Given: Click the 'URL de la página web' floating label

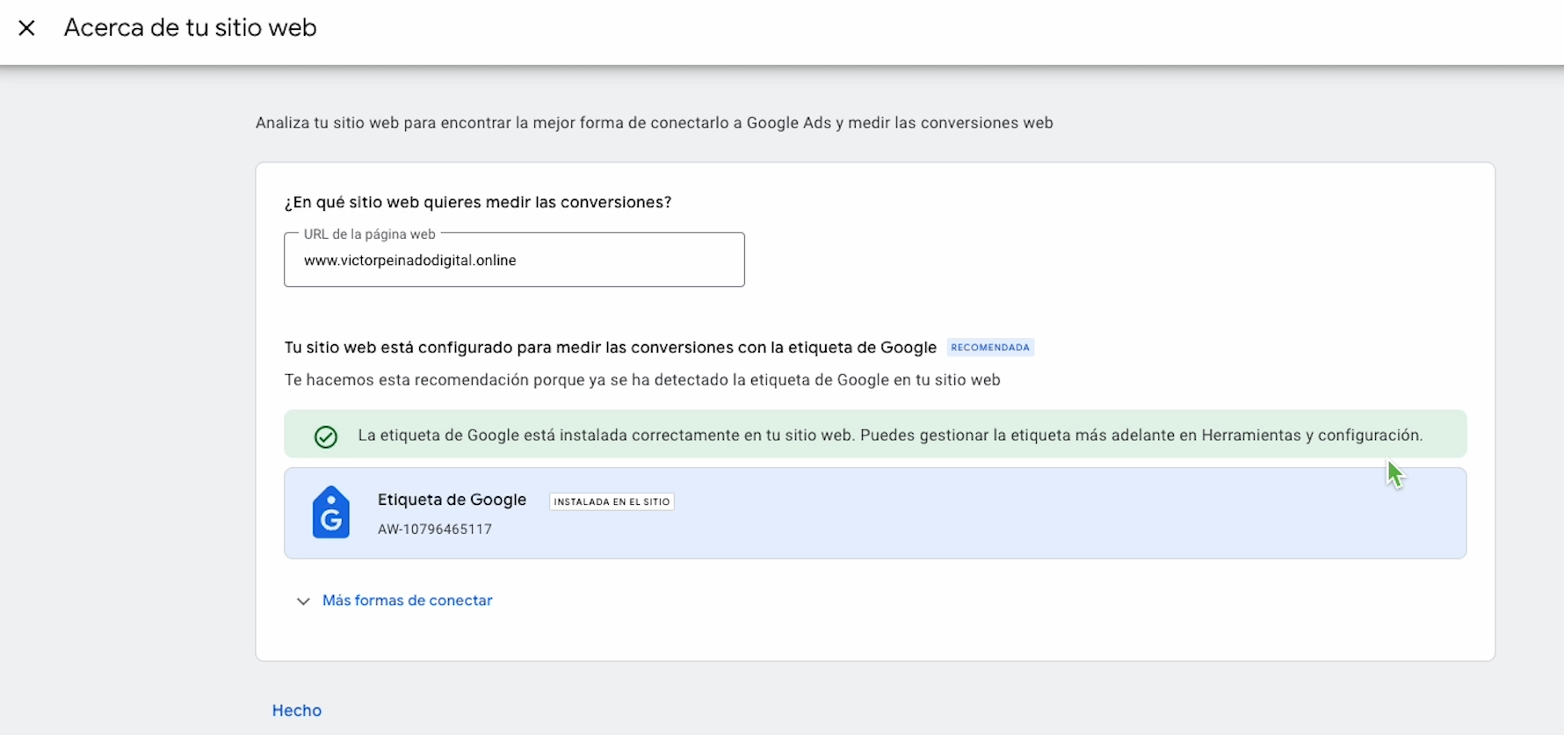Looking at the screenshot, I should 369,234.
